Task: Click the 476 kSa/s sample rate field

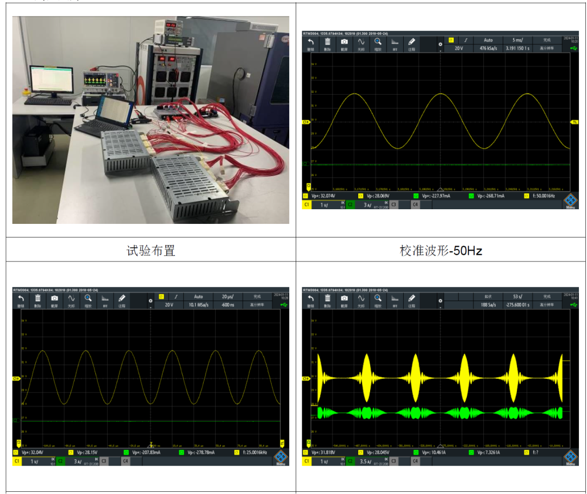Action: coord(488,48)
